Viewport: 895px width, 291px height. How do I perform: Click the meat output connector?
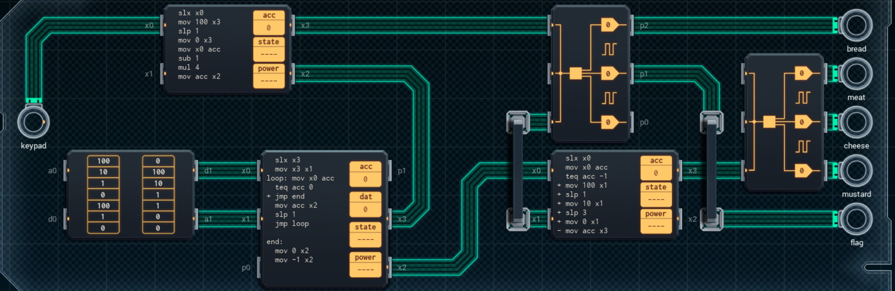[856, 74]
